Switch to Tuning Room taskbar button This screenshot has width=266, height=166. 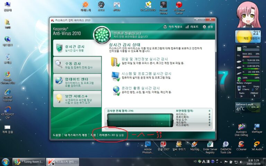click(x=29, y=162)
